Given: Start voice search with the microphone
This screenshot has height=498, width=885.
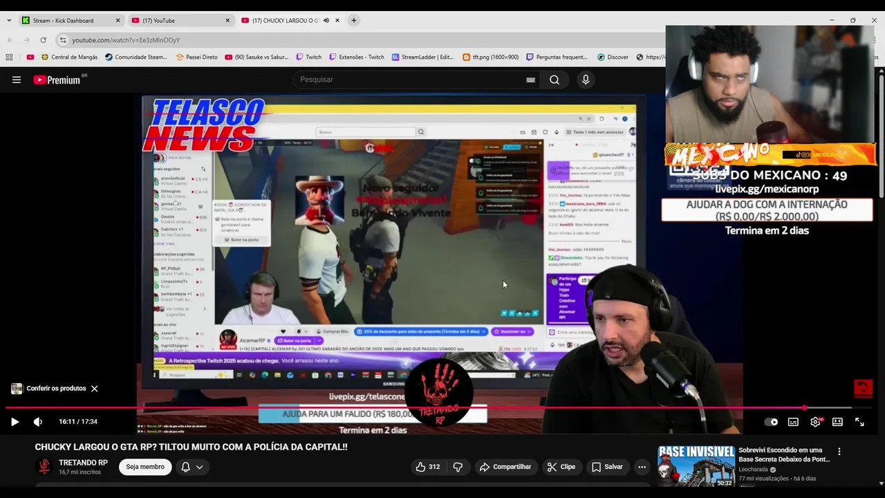Looking at the screenshot, I should tap(586, 80).
